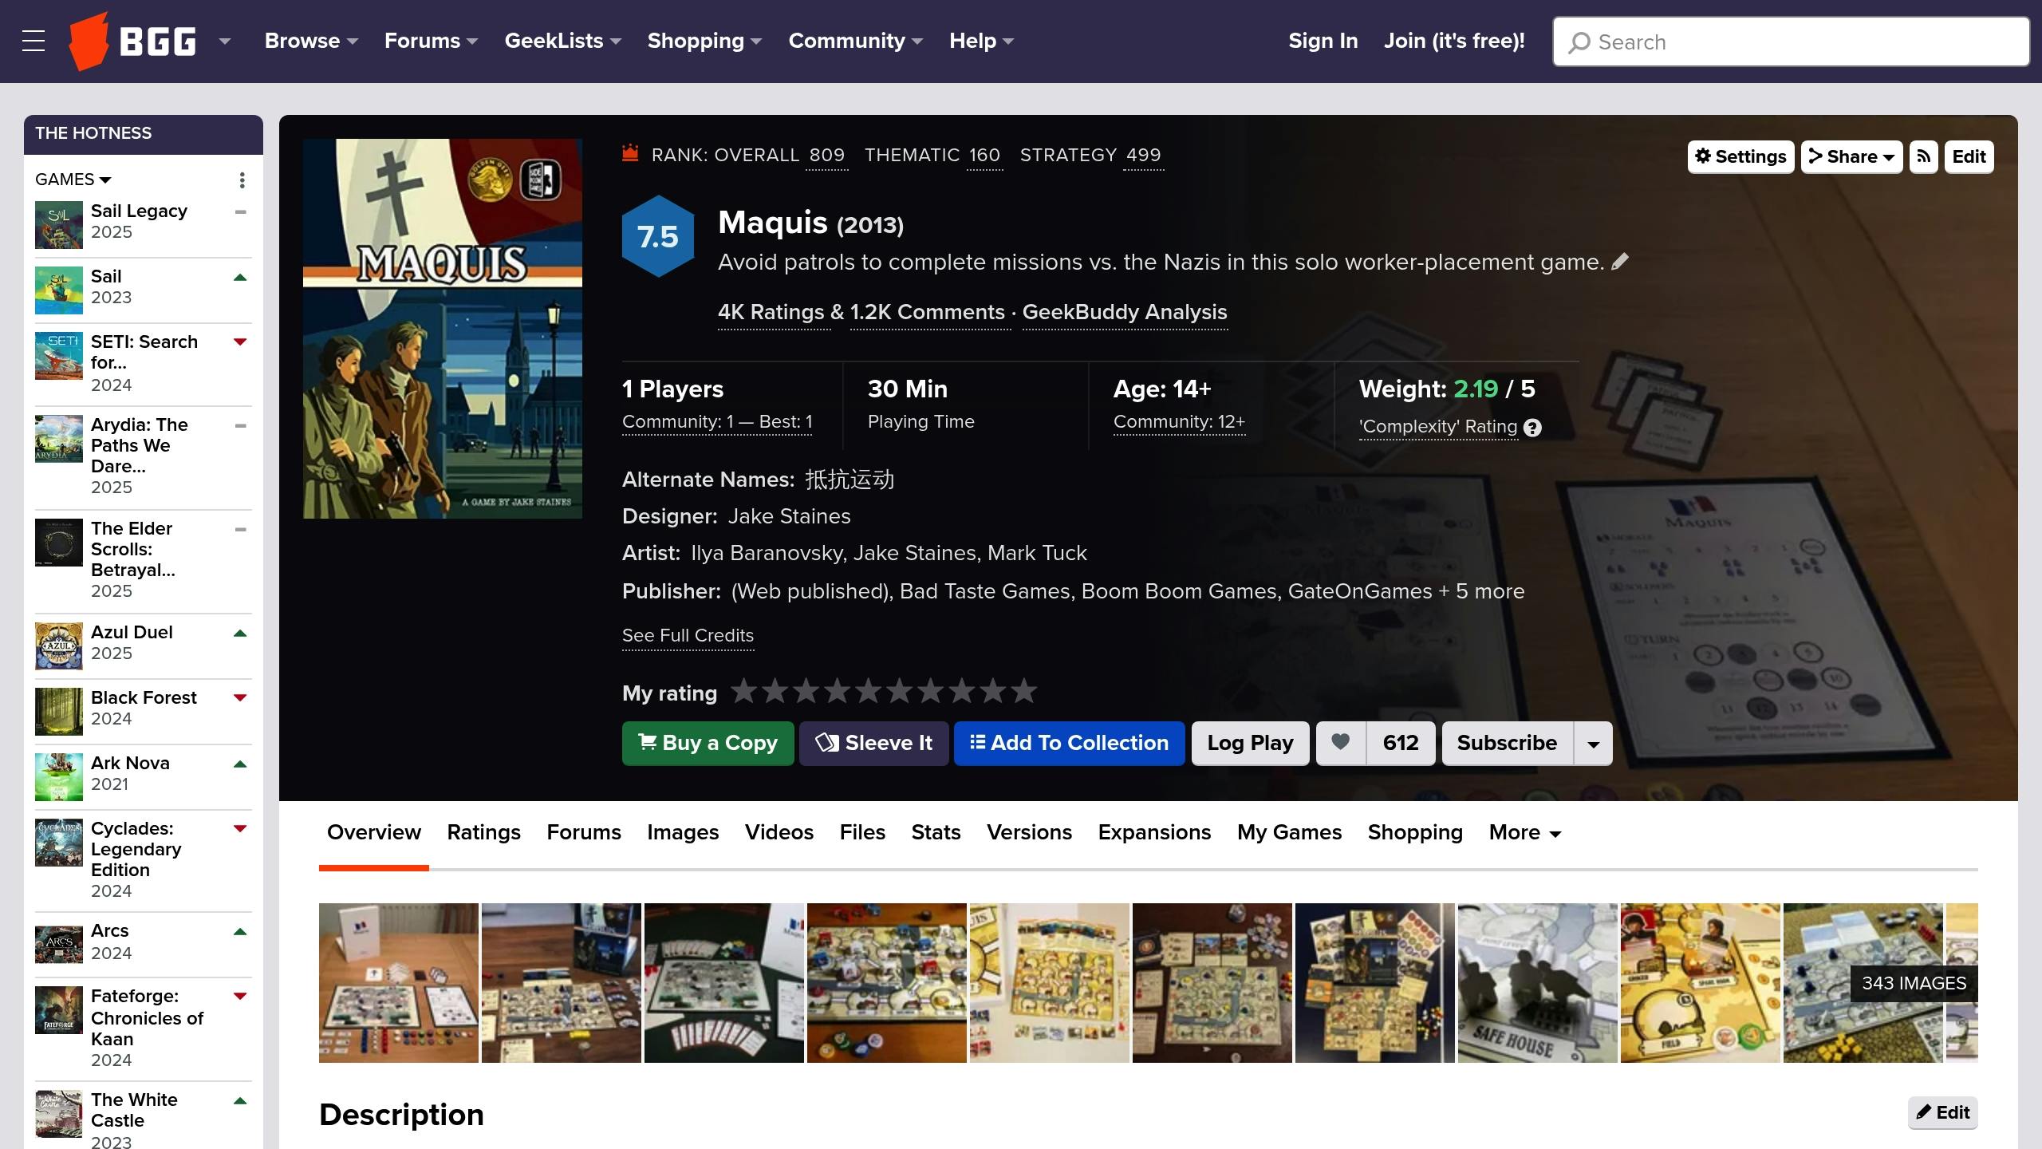Open SETI: Search for... hotness entry
2042x1149 pixels.
click(x=144, y=352)
